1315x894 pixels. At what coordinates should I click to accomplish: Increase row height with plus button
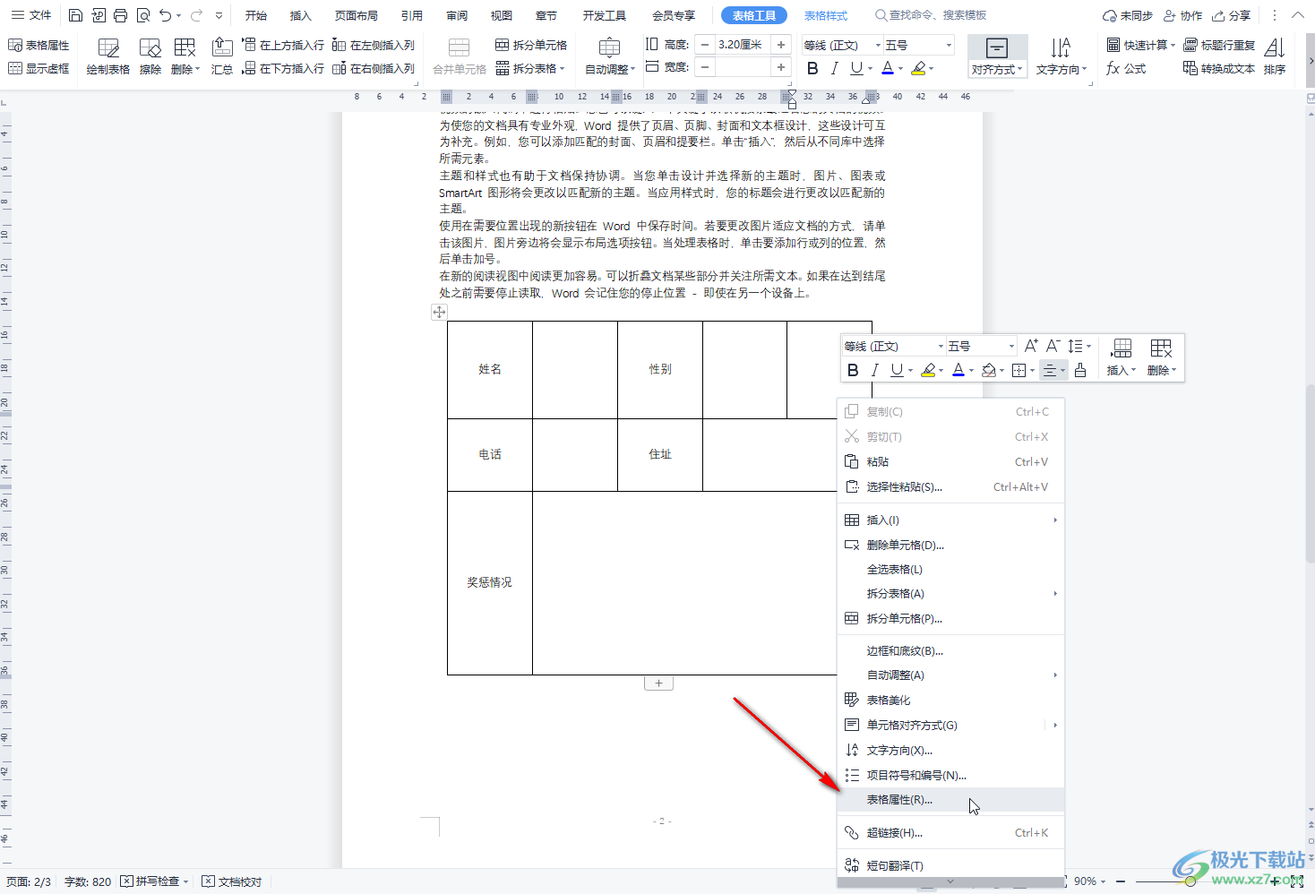pyautogui.click(x=781, y=44)
